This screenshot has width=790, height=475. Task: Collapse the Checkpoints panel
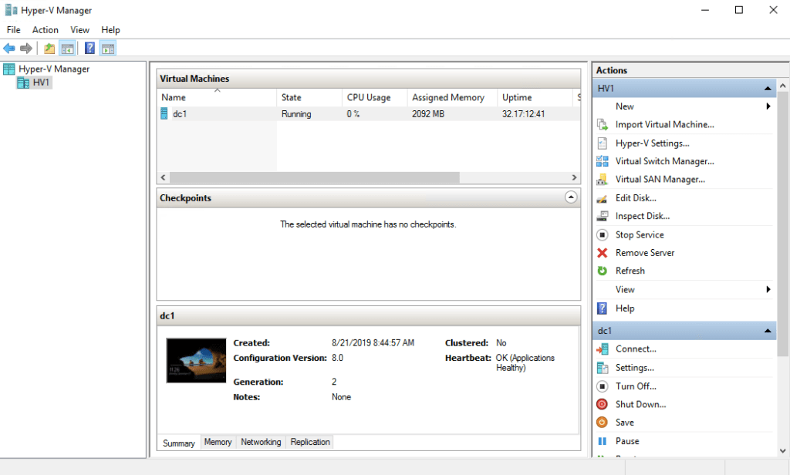click(571, 197)
